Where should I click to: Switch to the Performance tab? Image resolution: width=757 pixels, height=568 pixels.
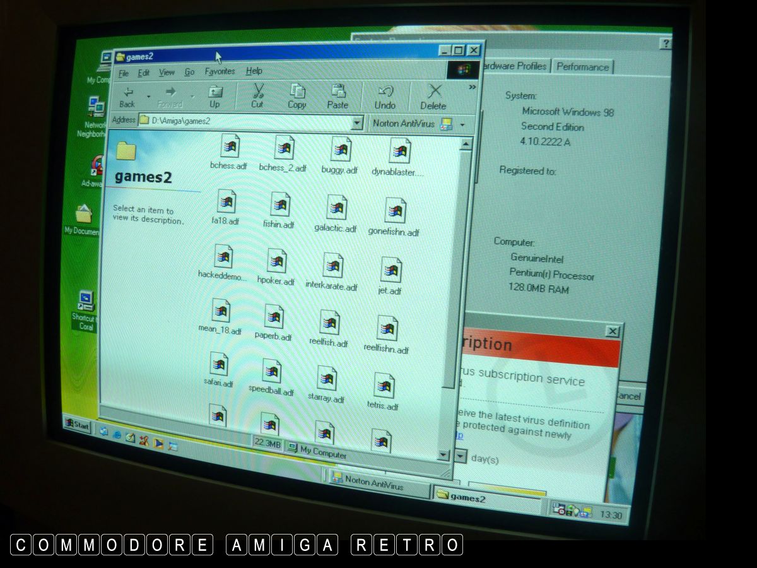pyautogui.click(x=582, y=67)
